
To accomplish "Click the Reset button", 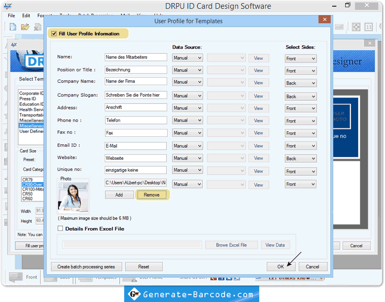I will [144, 267].
